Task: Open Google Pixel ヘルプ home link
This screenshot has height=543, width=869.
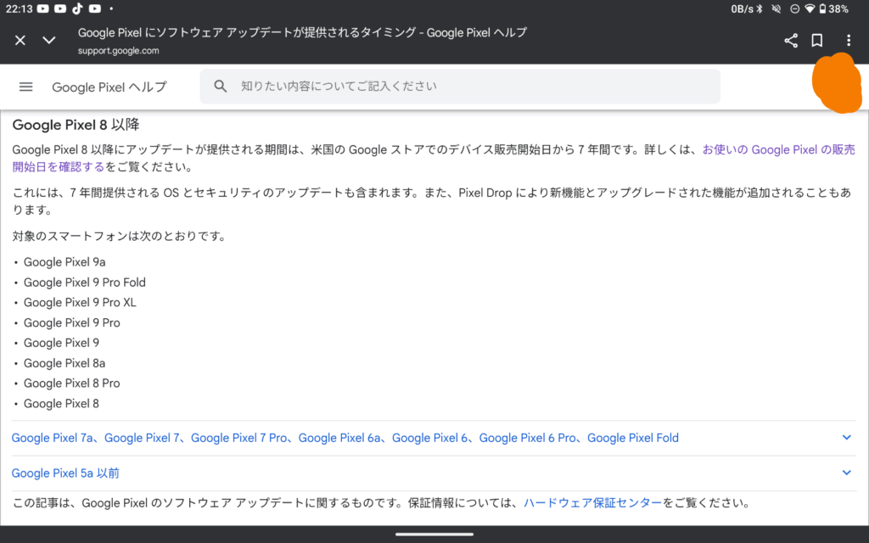Action: (x=109, y=87)
